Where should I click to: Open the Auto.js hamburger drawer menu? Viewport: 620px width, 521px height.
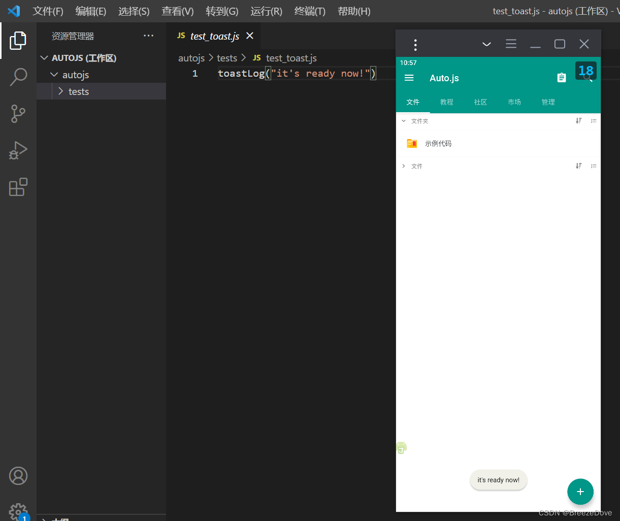pyautogui.click(x=409, y=78)
